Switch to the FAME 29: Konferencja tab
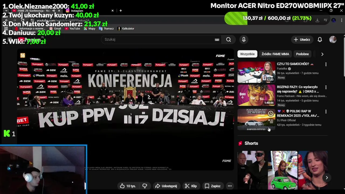Image resolution: width=345 pixels, height=194 pixels. coord(34,11)
